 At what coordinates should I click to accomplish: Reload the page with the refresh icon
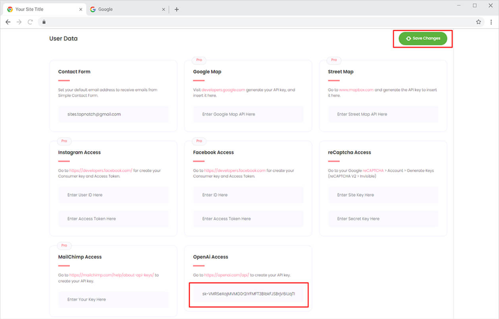point(30,22)
